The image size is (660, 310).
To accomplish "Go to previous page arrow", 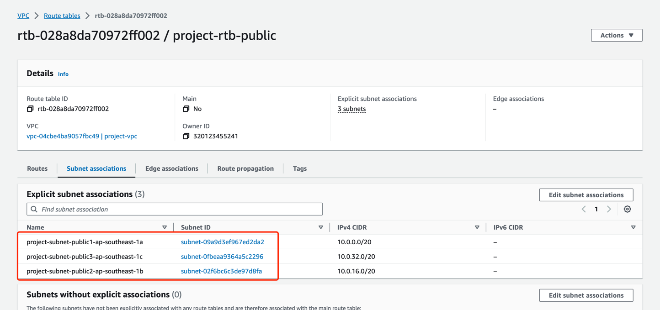I will click(x=584, y=209).
